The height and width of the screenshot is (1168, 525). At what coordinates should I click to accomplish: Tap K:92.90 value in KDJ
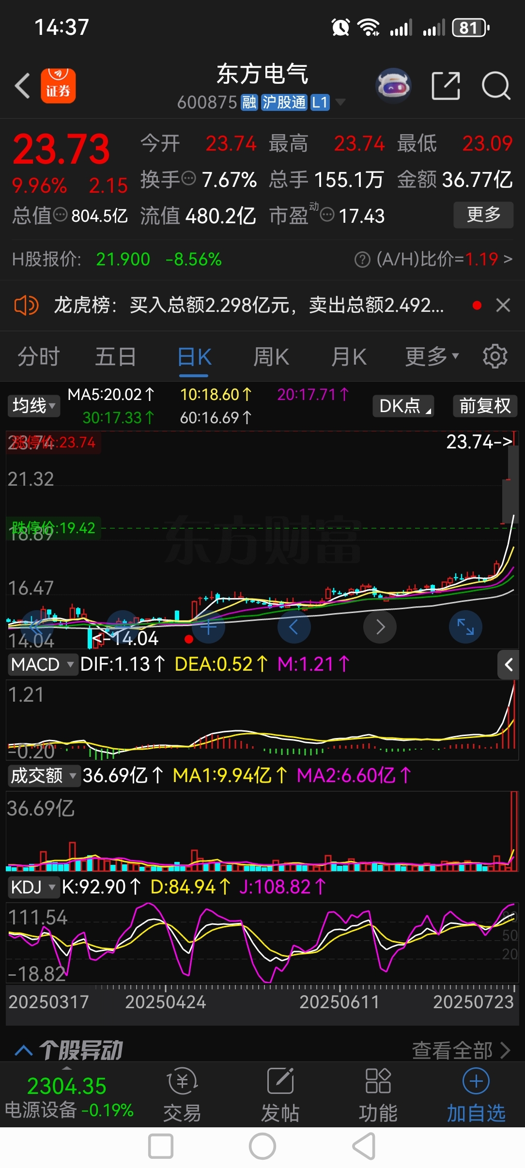(x=101, y=887)
